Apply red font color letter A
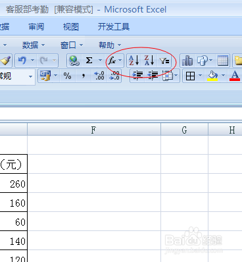The image size is (242, 262). point(235,76)
